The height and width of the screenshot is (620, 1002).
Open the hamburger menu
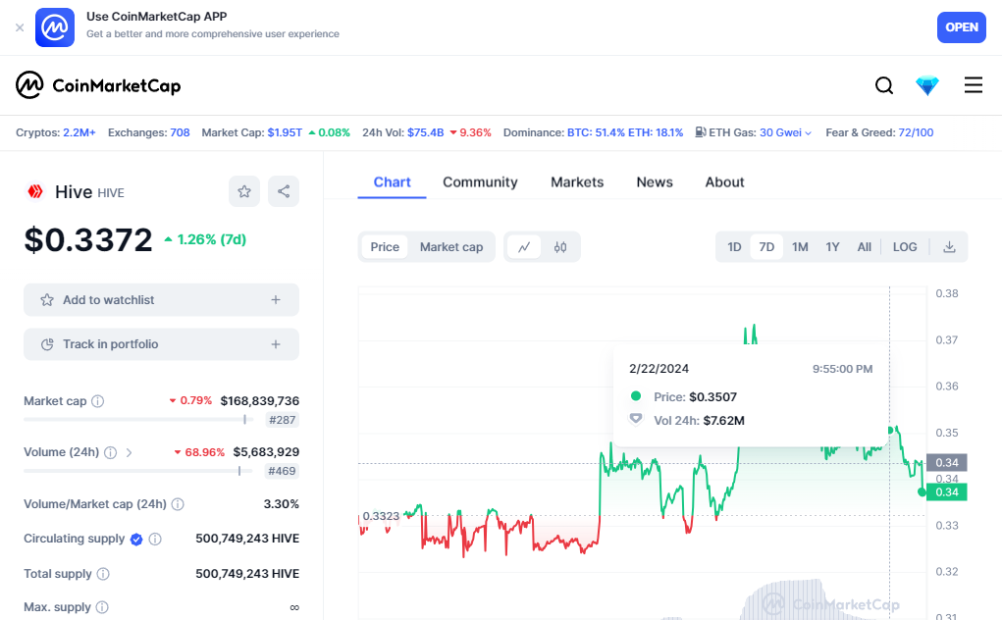pos(973,86)
